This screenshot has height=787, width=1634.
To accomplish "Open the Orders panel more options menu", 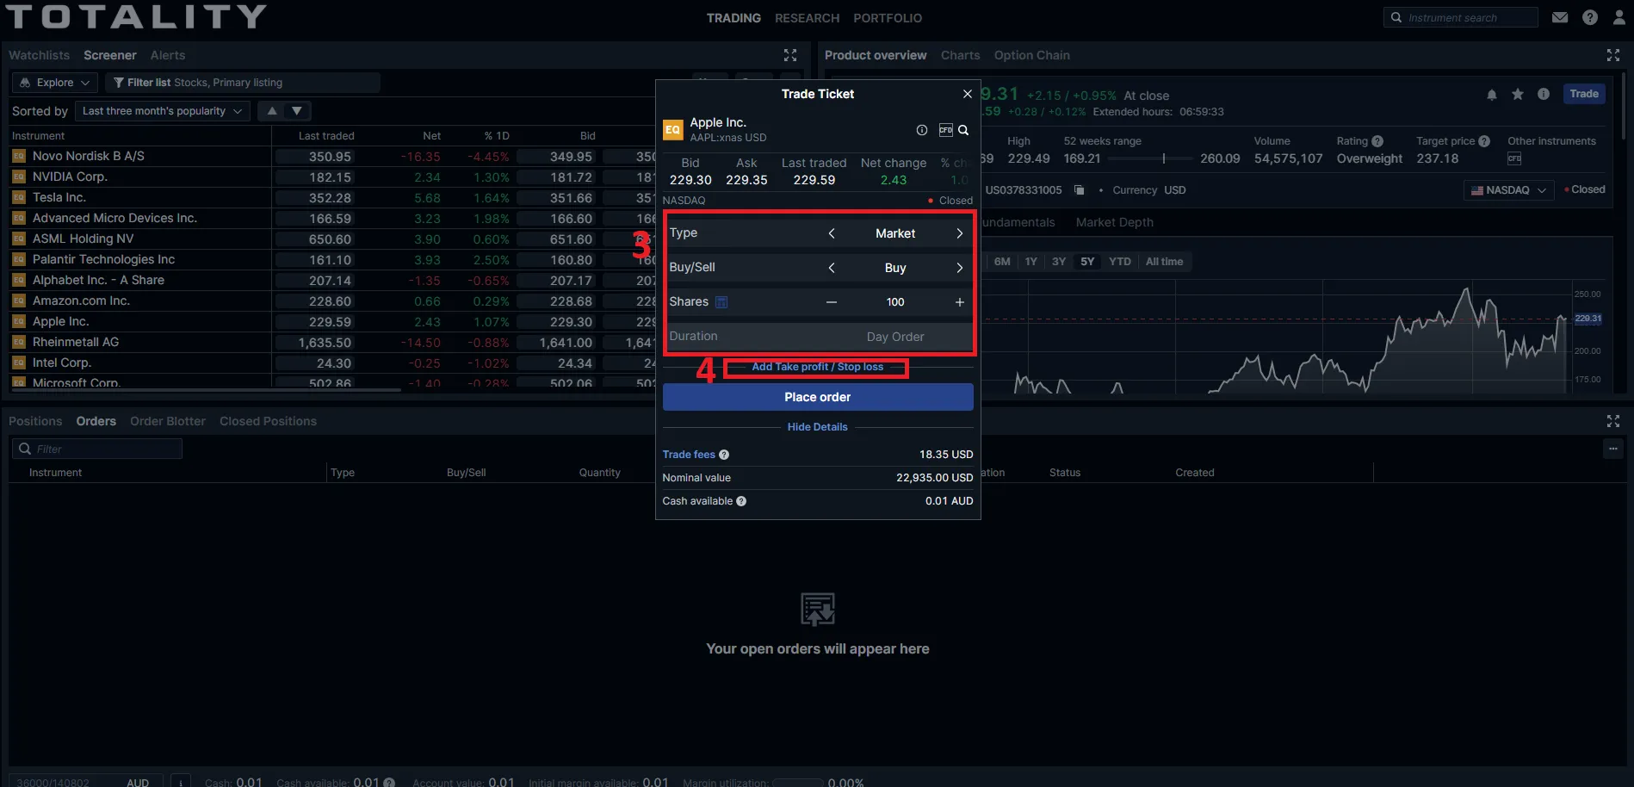I will point(1613,449).
